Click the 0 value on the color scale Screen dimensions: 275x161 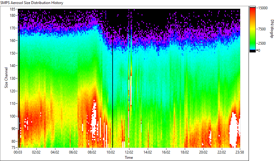259,51
